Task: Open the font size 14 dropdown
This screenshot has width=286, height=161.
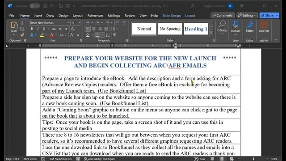Action: [x=80, y=23]
